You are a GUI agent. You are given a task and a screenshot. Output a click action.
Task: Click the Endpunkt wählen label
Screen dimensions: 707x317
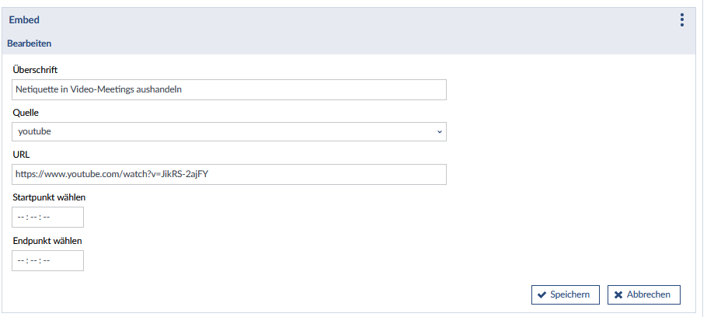47,241
